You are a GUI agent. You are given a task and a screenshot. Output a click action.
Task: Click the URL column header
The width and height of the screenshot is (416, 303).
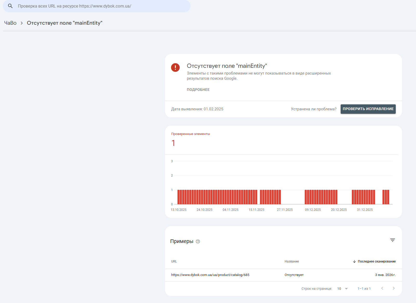coord(174,261)
